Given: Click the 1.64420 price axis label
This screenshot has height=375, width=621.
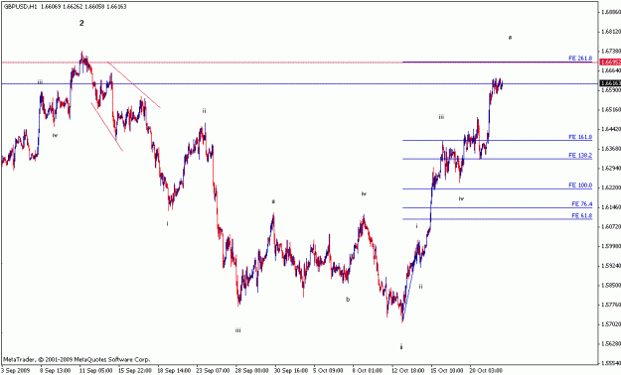Looking at the screenshot, I should [611, 129].
